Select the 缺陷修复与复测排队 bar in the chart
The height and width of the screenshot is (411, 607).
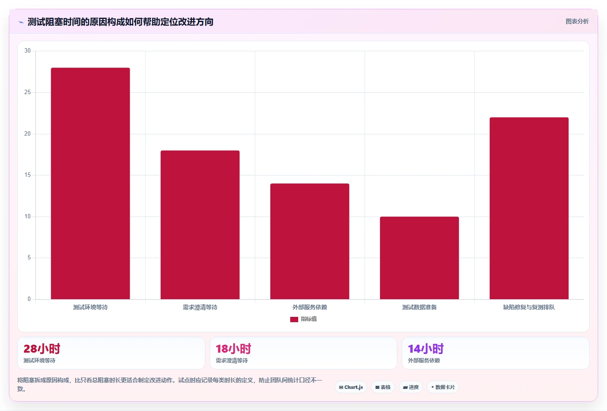pos(529,208)
